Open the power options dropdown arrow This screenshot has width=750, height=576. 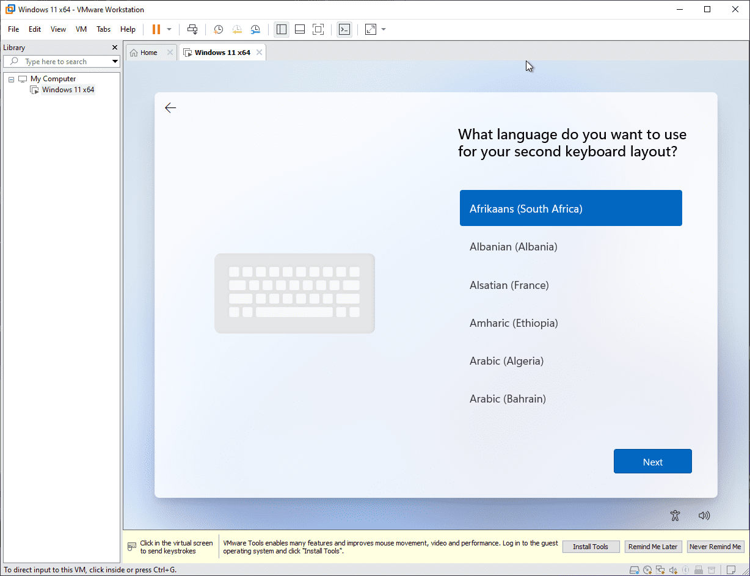point(169,29)
